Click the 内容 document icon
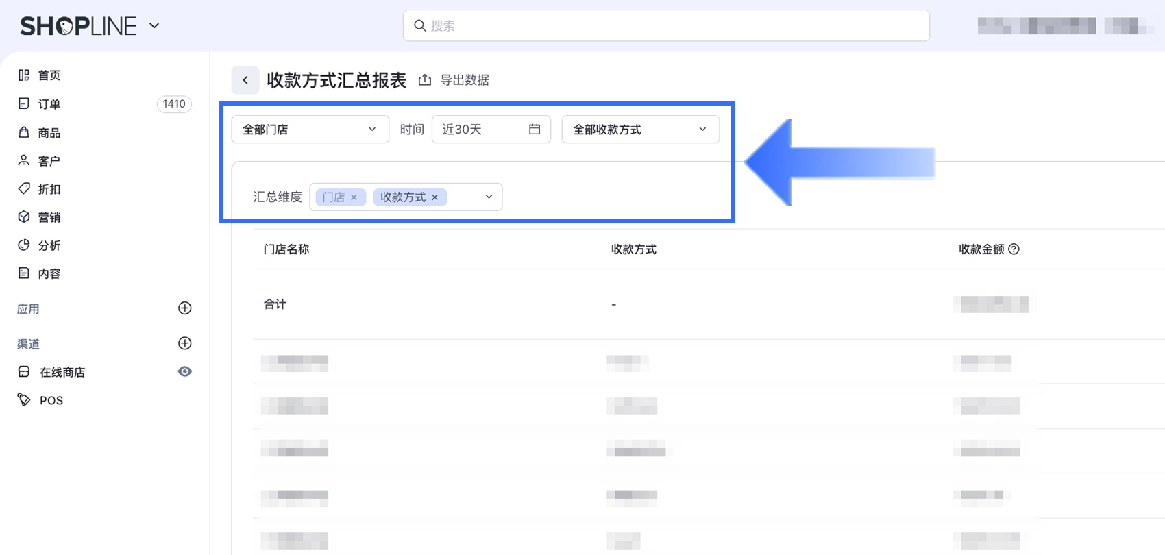Screen dimensions: 1165x555 (24, 273)
